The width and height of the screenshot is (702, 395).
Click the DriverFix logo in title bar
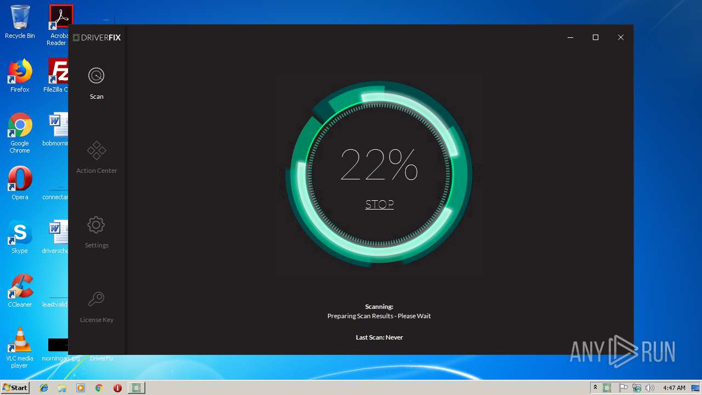[97, 37]
